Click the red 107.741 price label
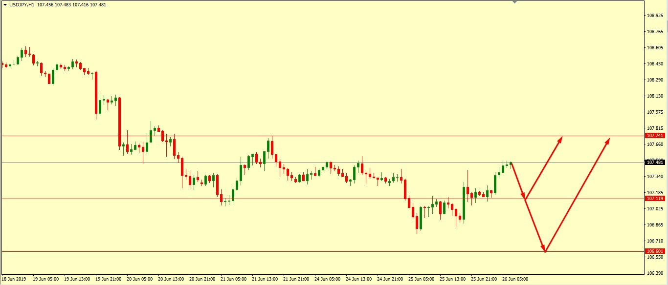Screen dimensions: 668x285 click(655, 136)
